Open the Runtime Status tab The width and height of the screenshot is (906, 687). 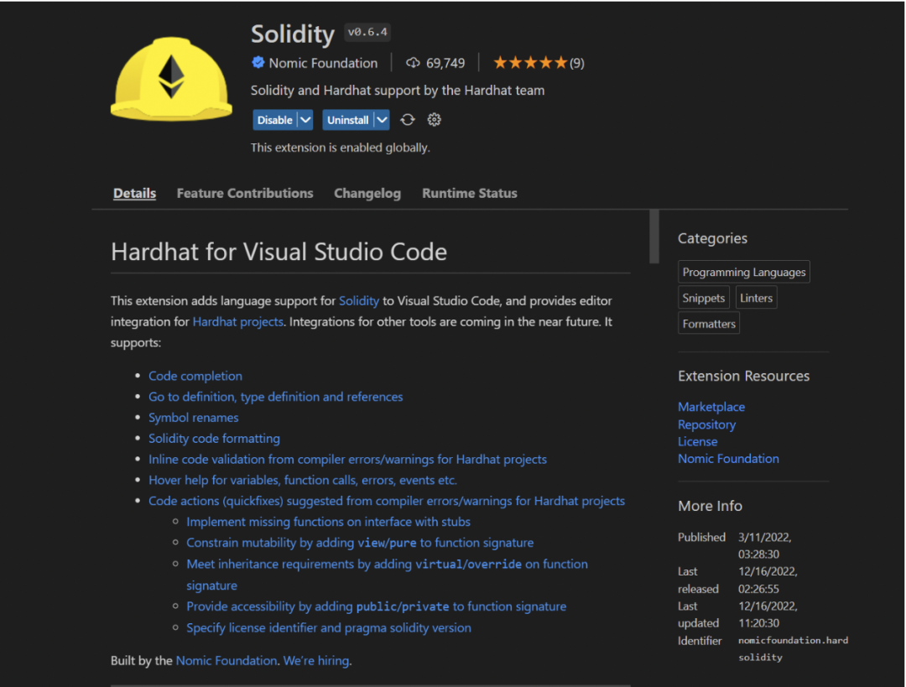[x=470, y=193]
